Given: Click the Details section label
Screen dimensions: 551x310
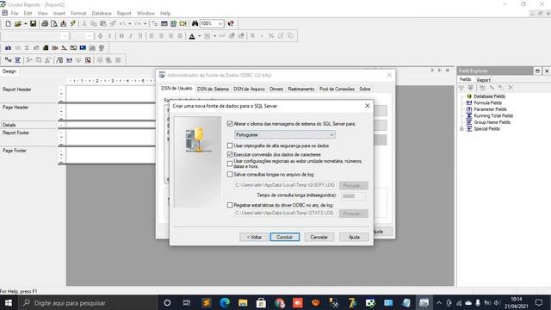Looking at the screenshot, I should (x=9, y=125).
